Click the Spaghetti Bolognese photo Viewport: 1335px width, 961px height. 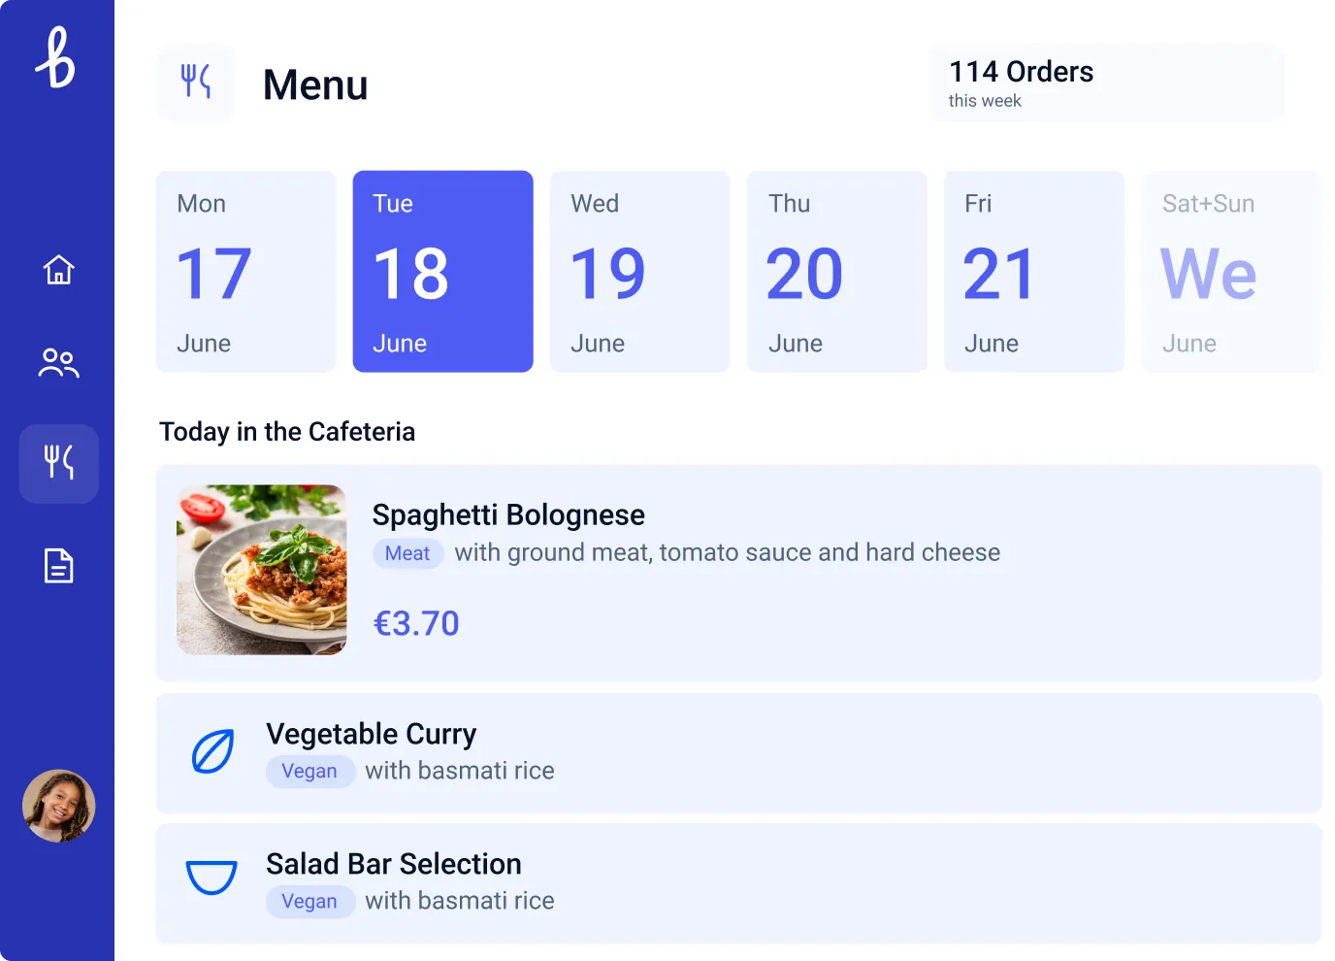point(262,570)
